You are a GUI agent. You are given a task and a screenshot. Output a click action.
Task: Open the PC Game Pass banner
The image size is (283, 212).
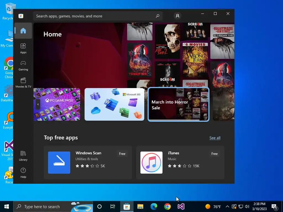click(x=57, y=104)
